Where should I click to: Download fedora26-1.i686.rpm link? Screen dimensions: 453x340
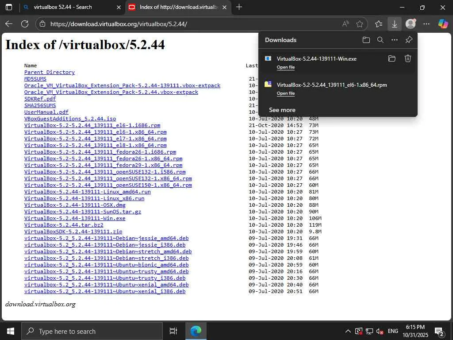100,152
